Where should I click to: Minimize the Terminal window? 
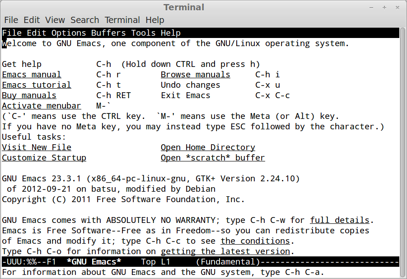point(371,8)
